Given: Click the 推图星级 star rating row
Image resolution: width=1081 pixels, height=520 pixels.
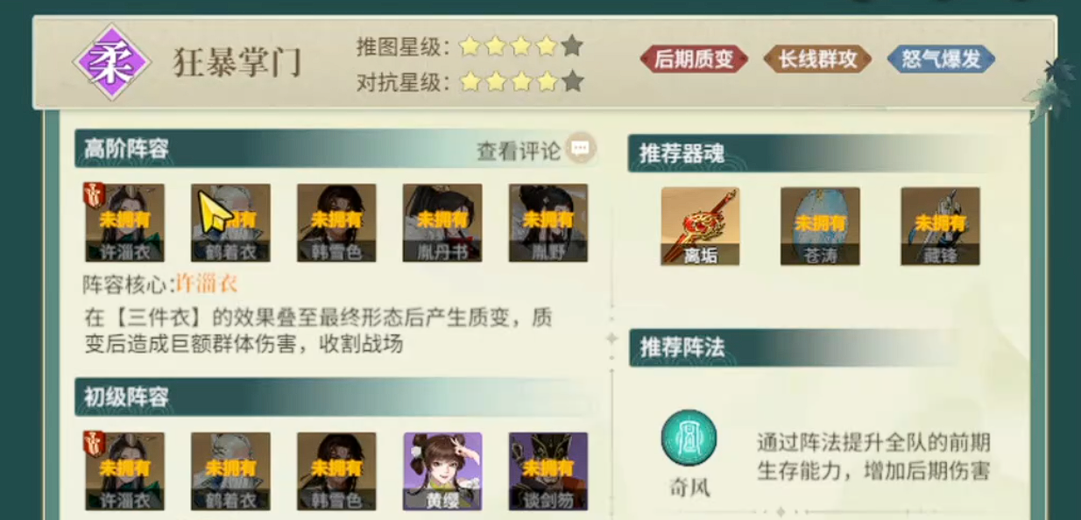Looking at the screenshot, I should 470,46.
